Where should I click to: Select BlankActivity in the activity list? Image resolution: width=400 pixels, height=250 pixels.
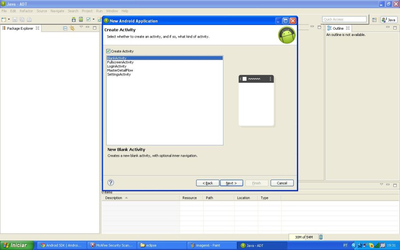click(164, 58)
